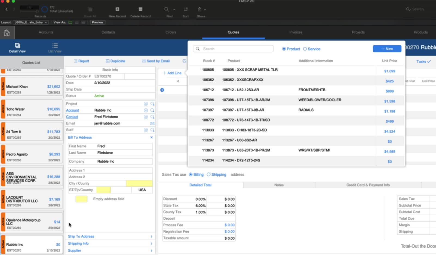Select product 106712 - U82-12S3-AR row

coord(296,90)
